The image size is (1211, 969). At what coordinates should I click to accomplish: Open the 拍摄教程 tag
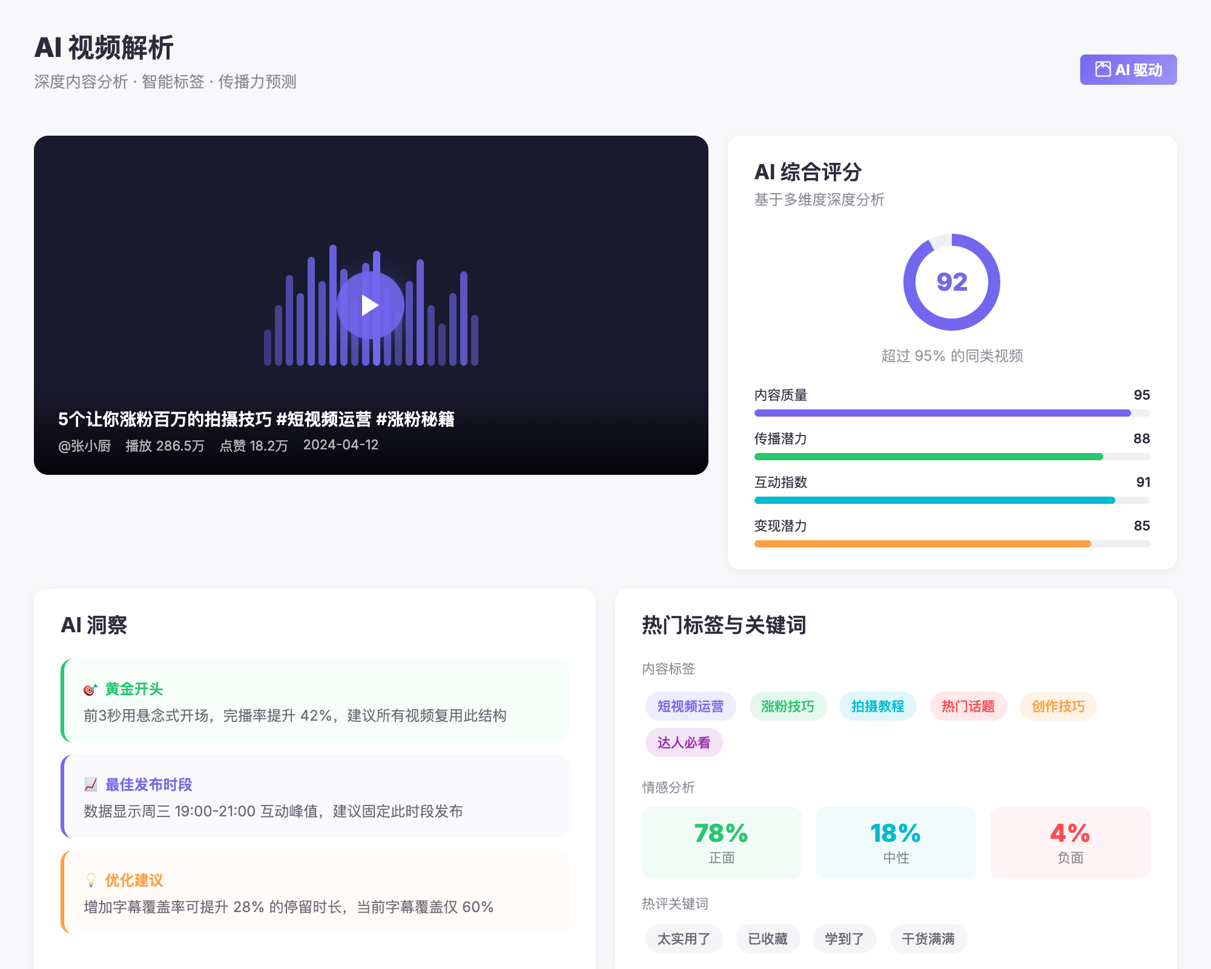(x=877, y=706)
